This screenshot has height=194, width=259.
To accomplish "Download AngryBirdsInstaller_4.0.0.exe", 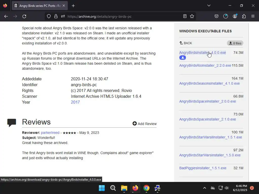I will (x=203, y=53).
